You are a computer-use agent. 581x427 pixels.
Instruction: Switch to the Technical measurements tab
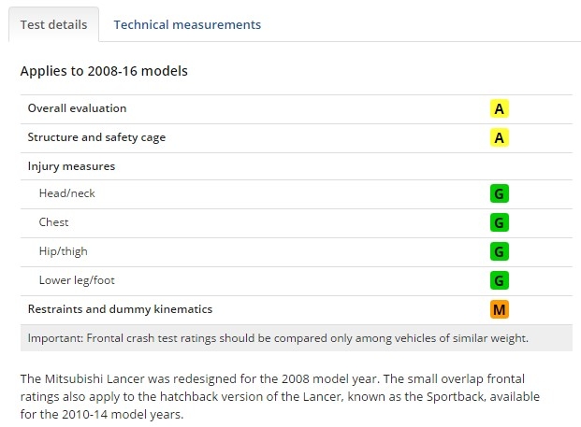[187, 25]
